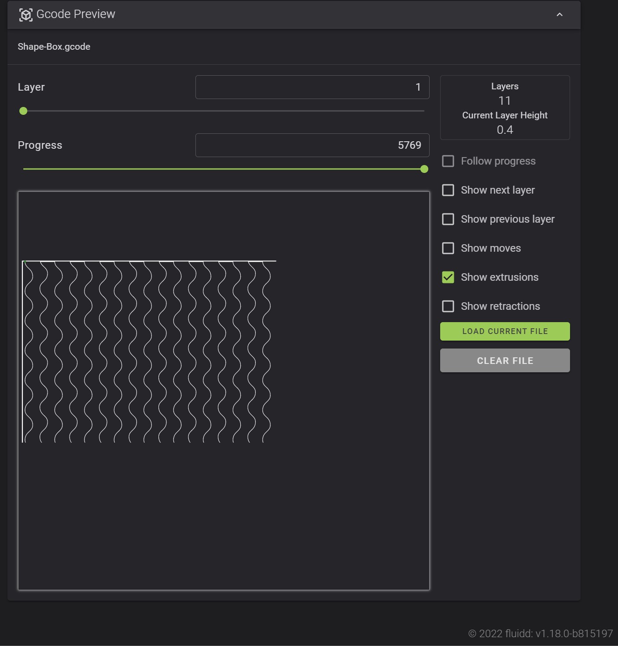Select the Progress value field showing 5769
The height and width of the screenshot is (646, 618).
pyautogui.click(x=312, y=145)
